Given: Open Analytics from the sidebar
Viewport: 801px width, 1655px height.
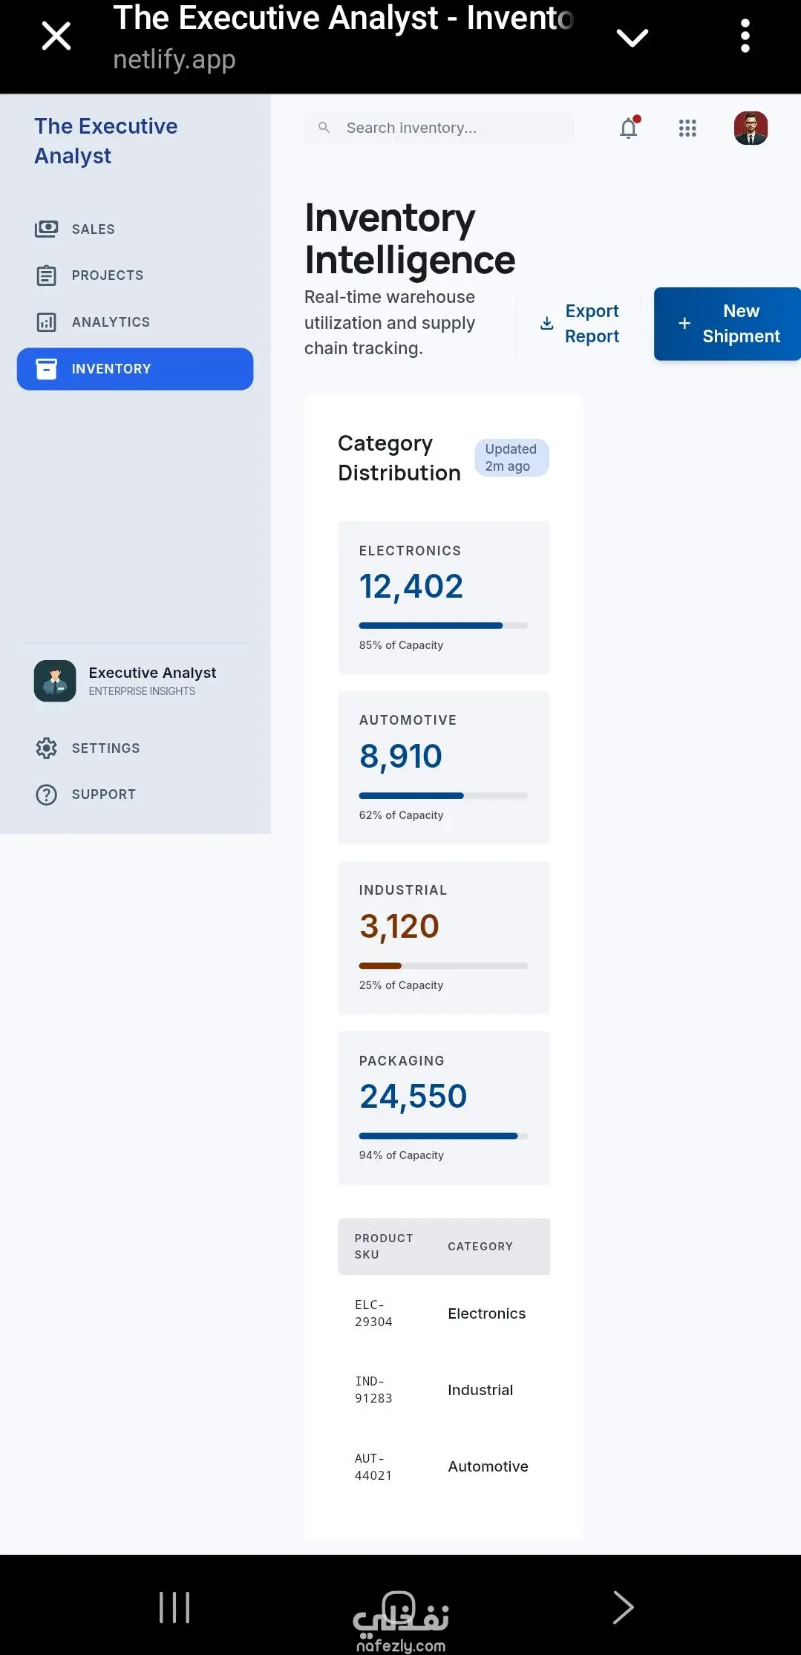Looking at the screenshot, I should [110, 322].
